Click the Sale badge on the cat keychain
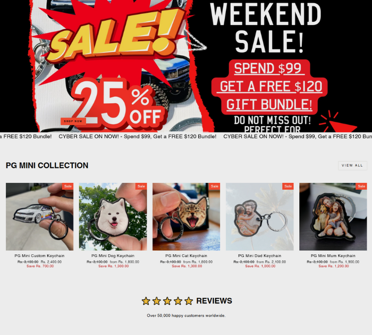 click(x=215, y=186)
